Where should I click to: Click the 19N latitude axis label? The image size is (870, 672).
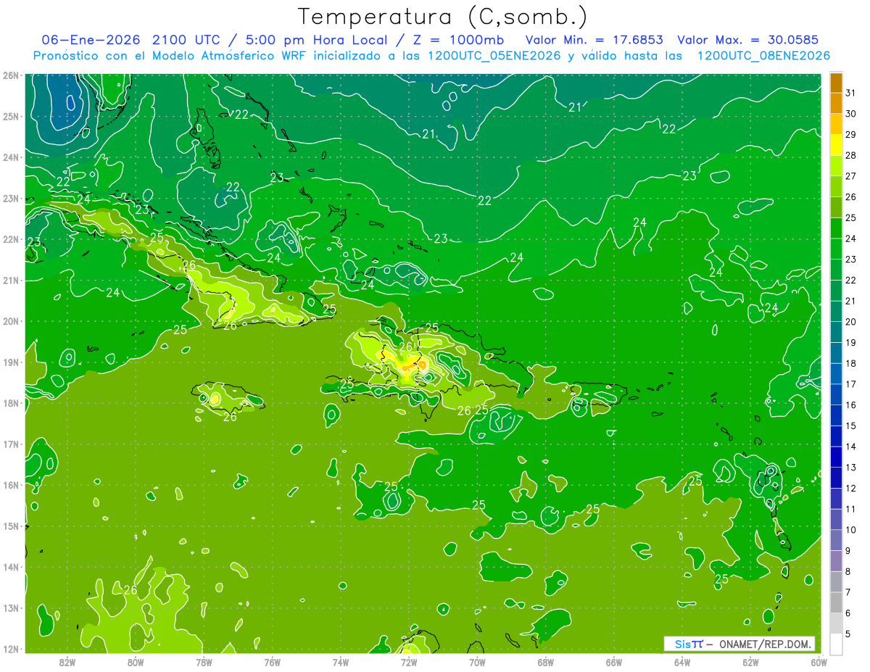pyautogui.click(x=11, y=362)
